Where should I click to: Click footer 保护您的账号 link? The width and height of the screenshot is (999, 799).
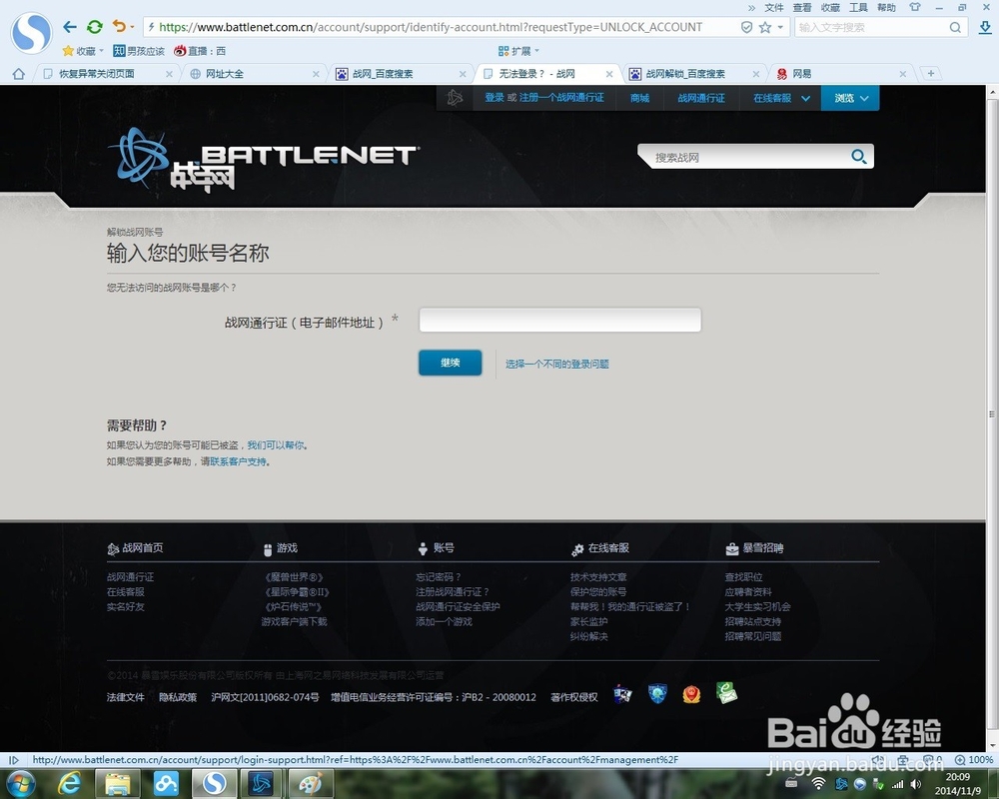[598, 591]
